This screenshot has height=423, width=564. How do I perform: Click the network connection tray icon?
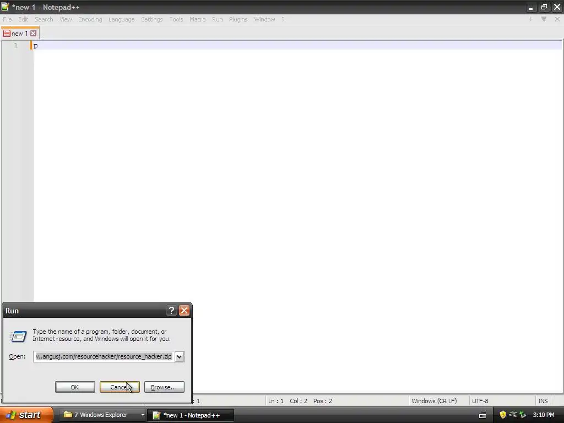point(513,414)
